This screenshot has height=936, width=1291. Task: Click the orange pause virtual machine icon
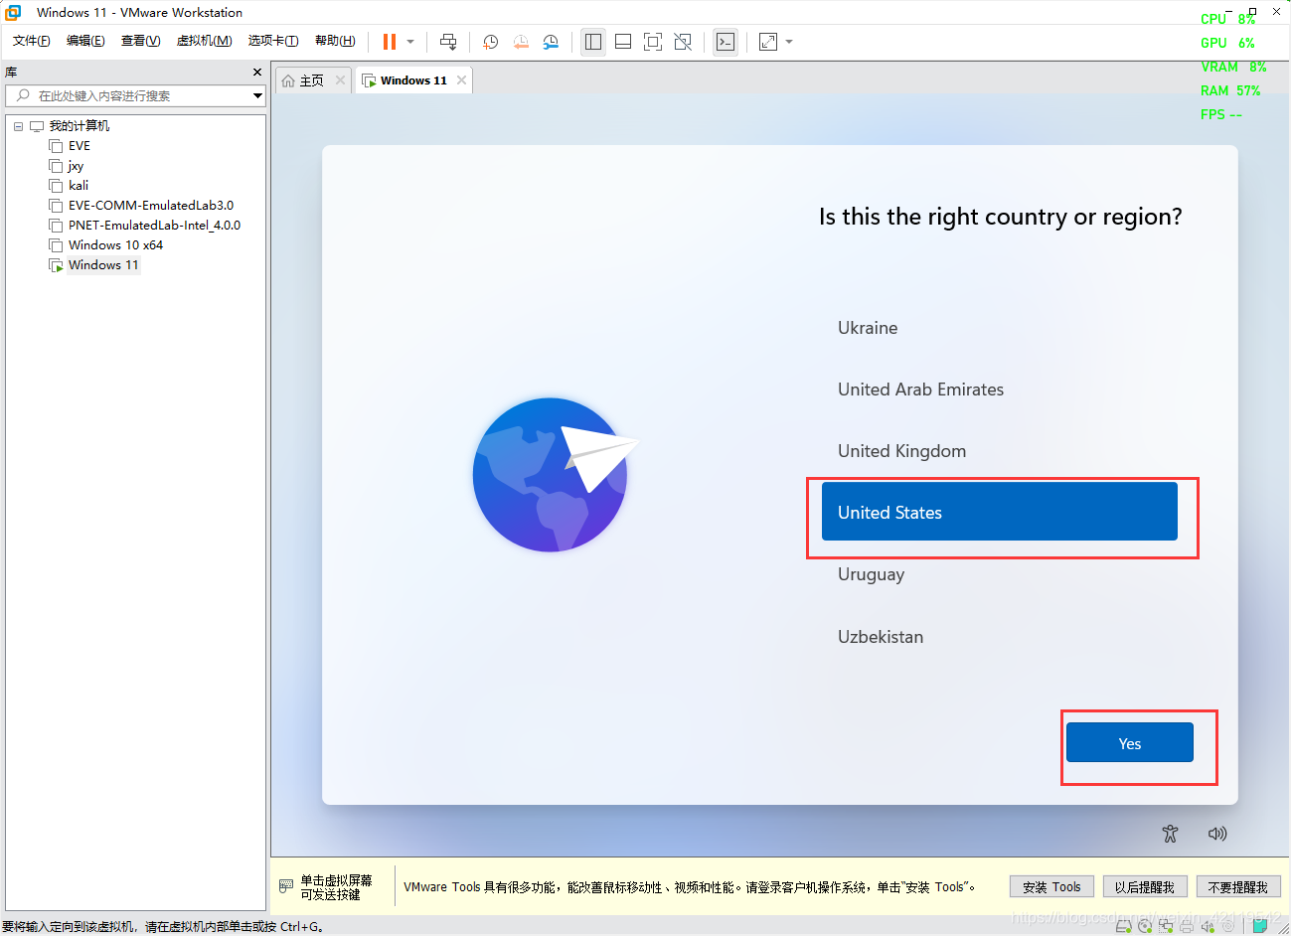[x=389, y=42]
